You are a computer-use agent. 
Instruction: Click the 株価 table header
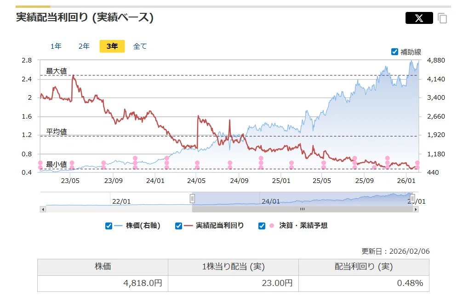point(103,267)
